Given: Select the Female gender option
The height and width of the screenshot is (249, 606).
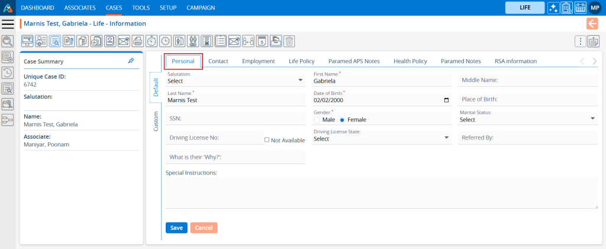Looking at the screenshot, I should (343, 120).
